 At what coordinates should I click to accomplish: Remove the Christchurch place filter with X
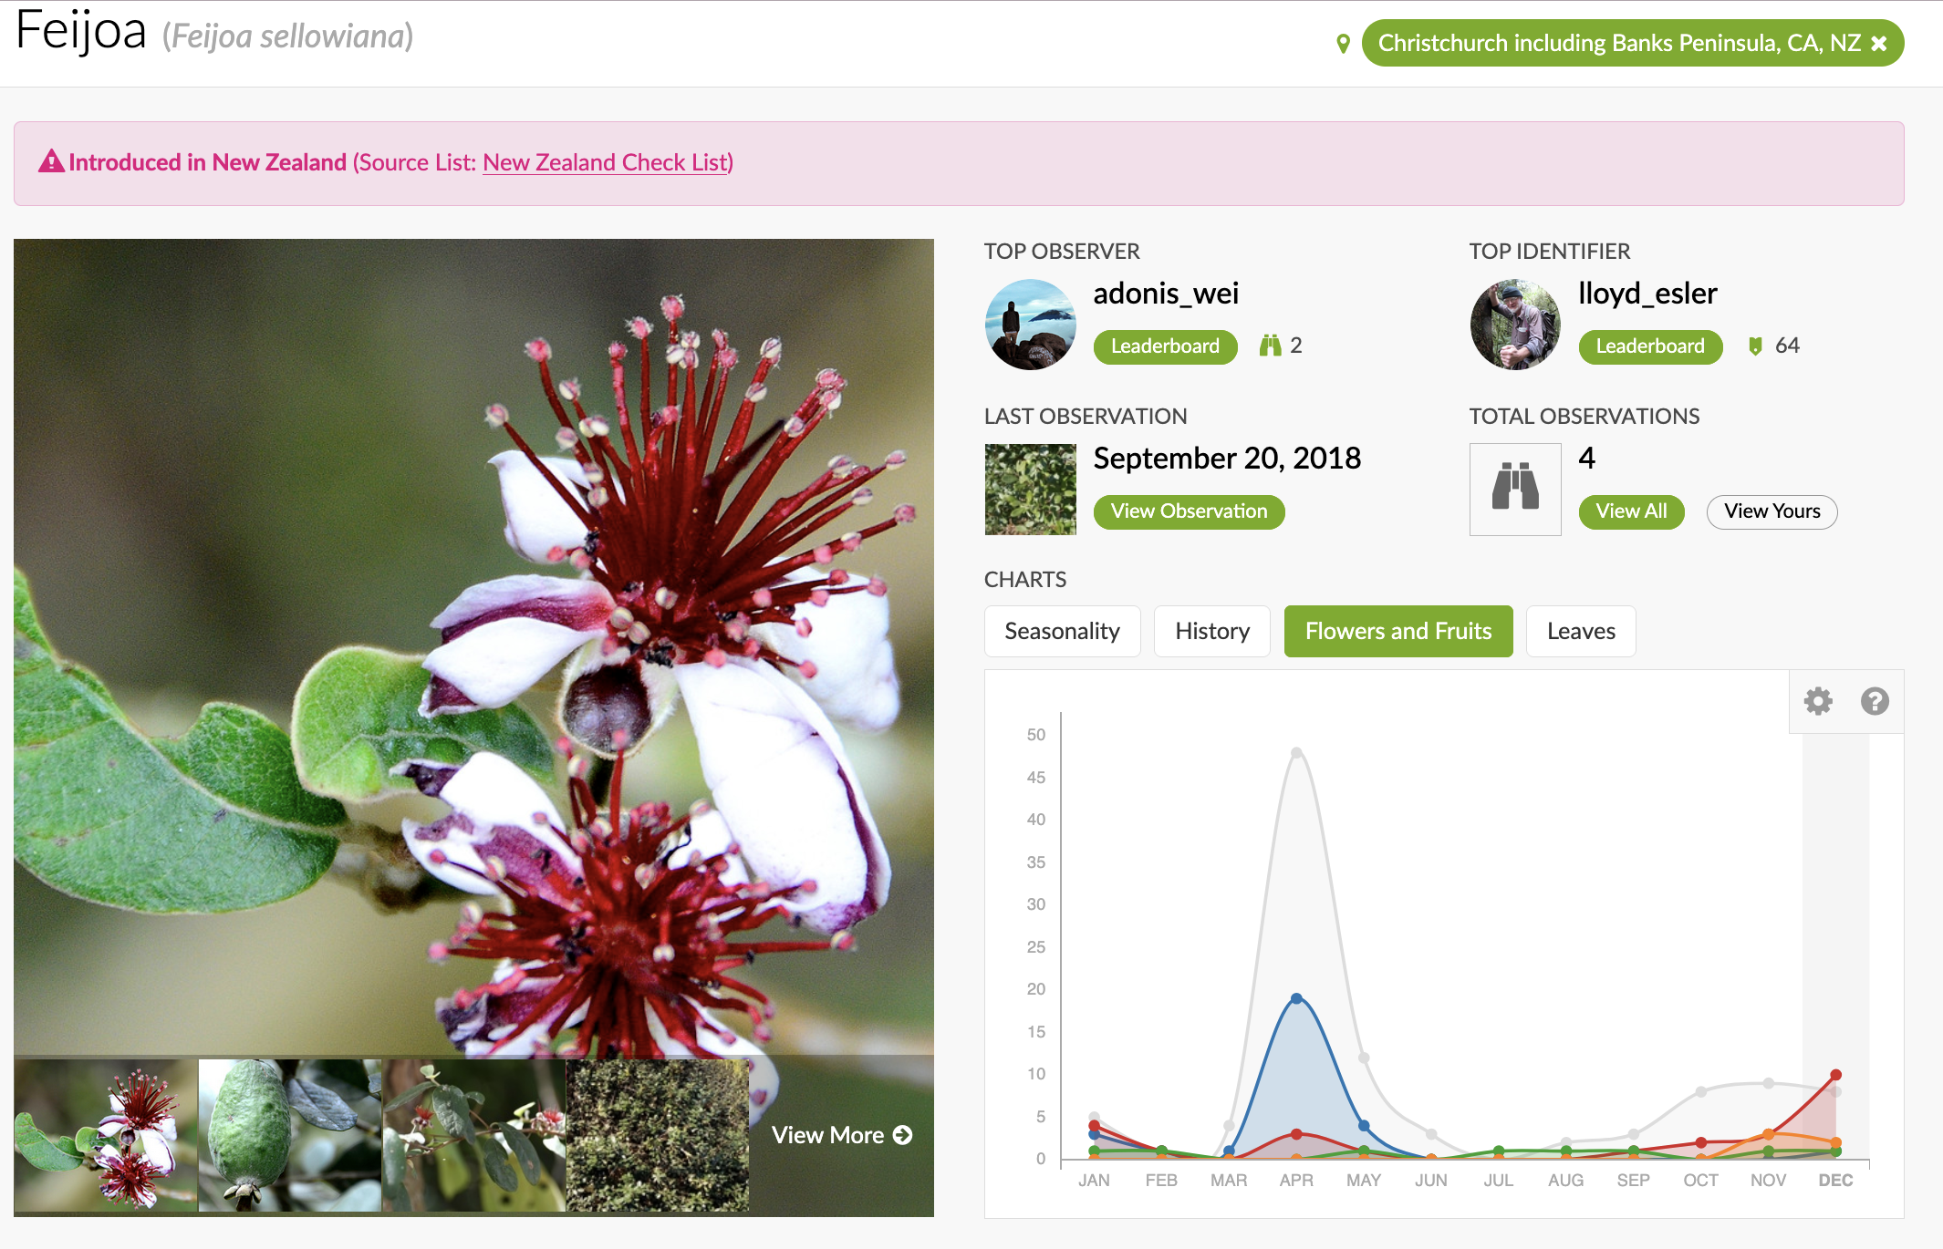point(1879,44)
